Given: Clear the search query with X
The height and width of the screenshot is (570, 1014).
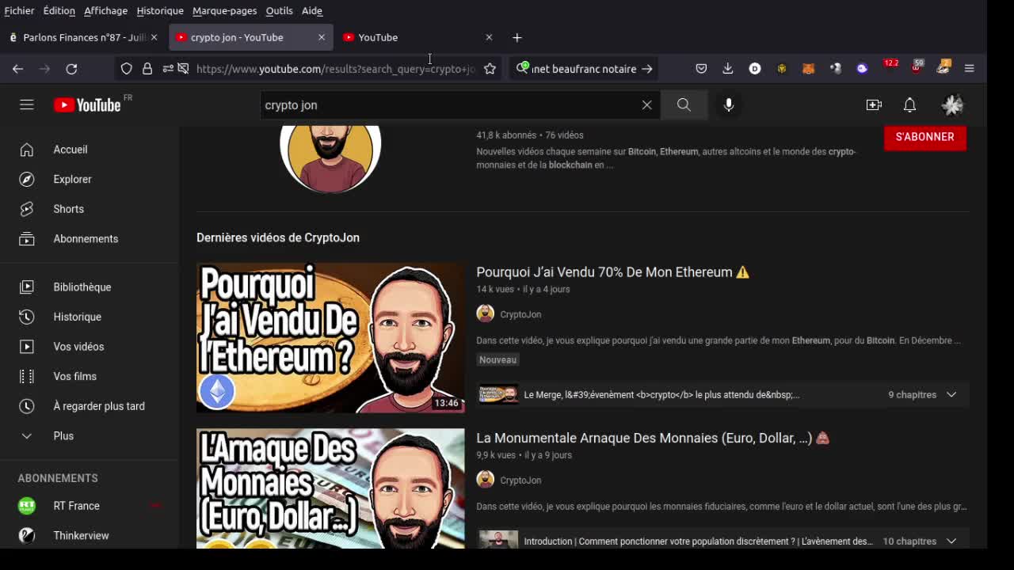Looking at the screenshot, I should coord(646,104).
